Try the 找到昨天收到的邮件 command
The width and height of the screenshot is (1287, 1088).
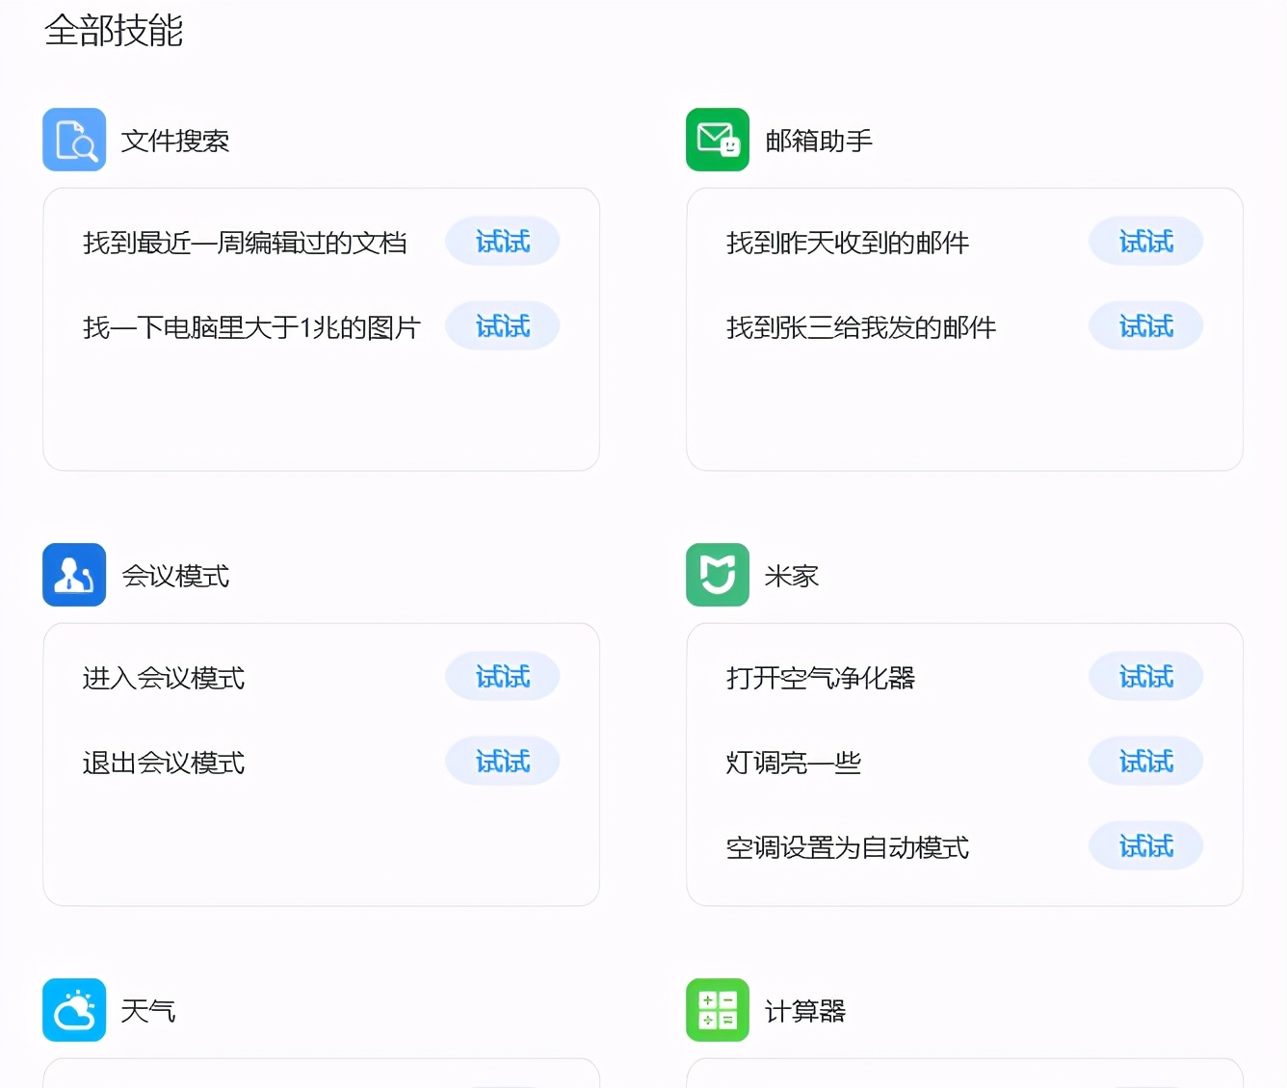tap(1145, 241)
